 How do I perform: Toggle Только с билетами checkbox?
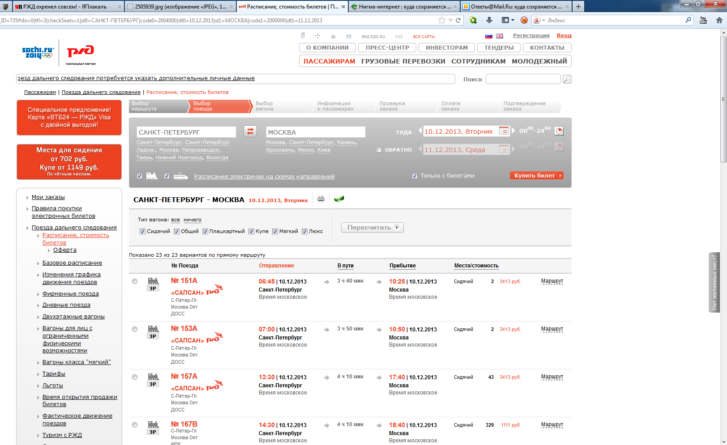[415, 176]
